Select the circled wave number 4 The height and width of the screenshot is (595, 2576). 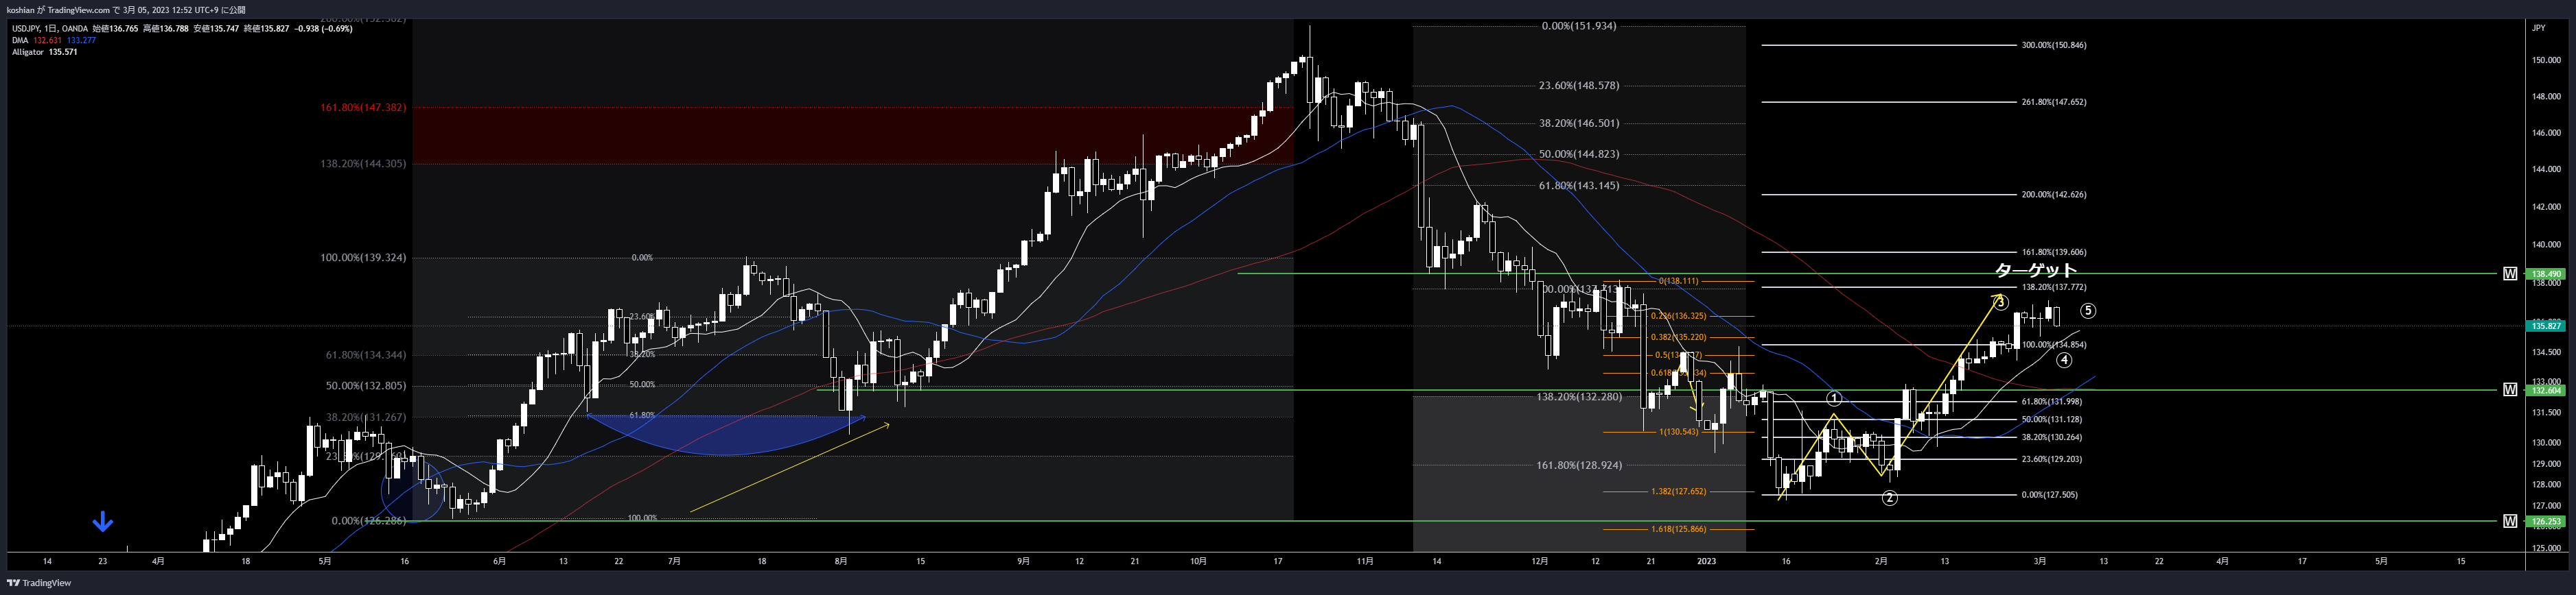[2064, 361]
